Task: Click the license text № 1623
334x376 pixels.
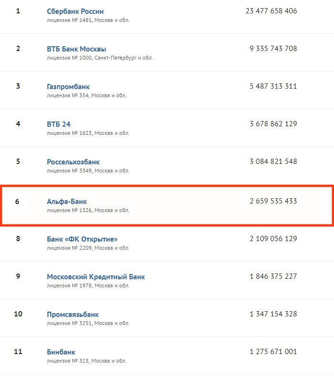Action: click(x=88, y=133)
